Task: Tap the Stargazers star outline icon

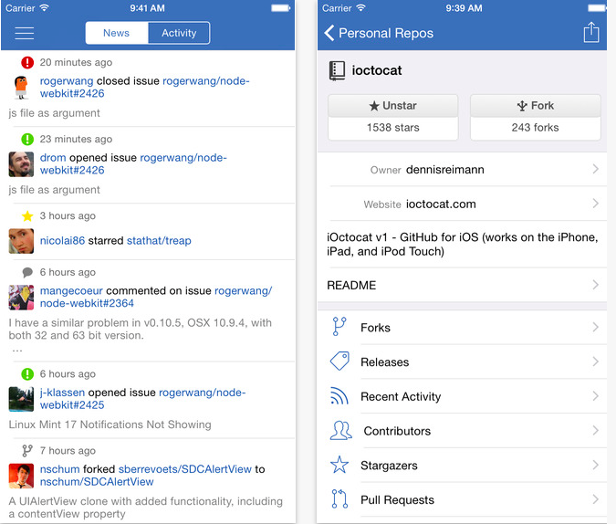Action: point(339,465)
